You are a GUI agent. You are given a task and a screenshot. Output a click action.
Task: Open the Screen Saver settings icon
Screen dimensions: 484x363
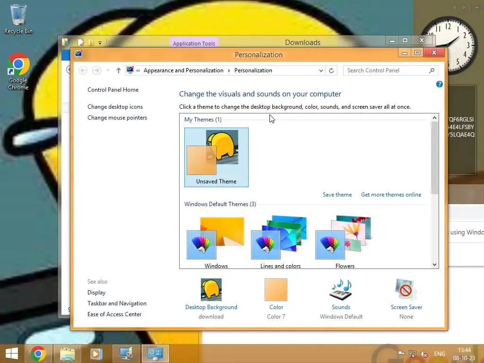pos(406,290)
